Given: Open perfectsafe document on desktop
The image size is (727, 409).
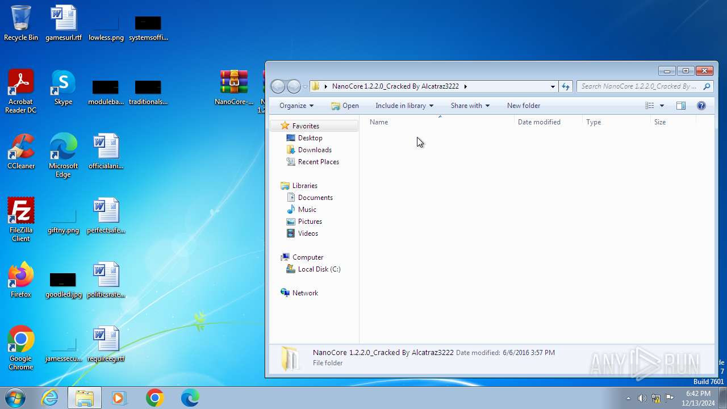Looking at the screenshot, I should pyautogui.click(x=106, y=216).
